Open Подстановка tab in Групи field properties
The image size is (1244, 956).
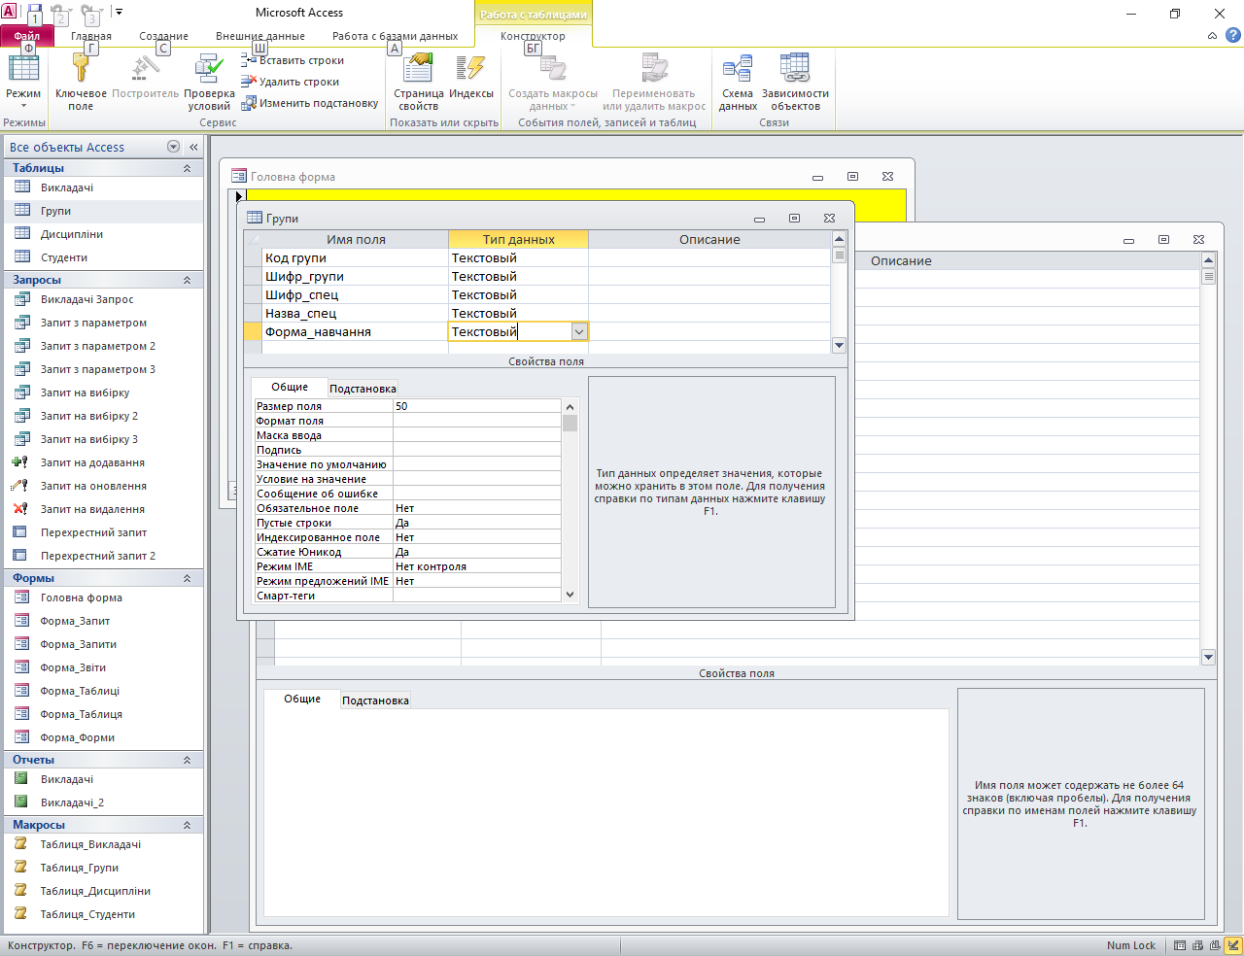(363, 389)
